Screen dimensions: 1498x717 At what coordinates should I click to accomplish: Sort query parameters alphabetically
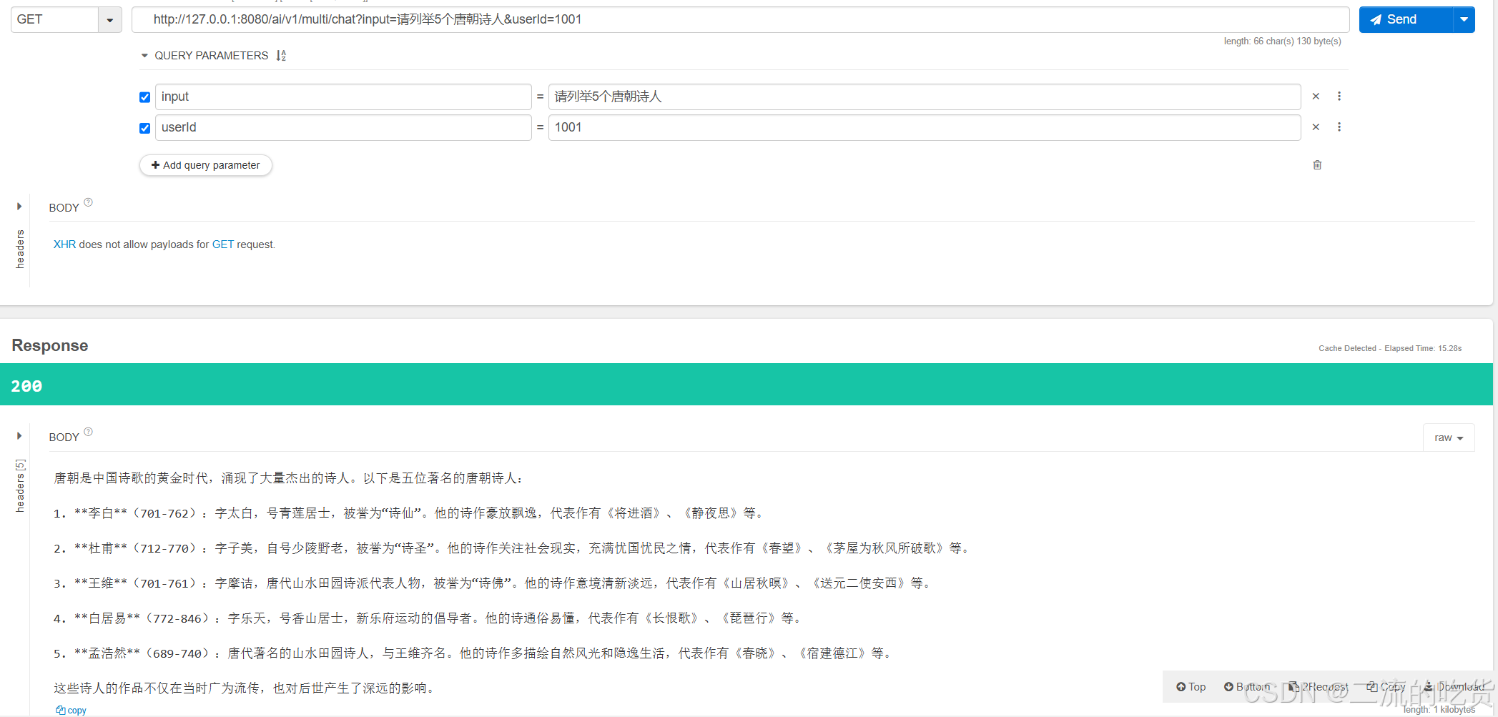pyautogui.click(x=281, y=56)
